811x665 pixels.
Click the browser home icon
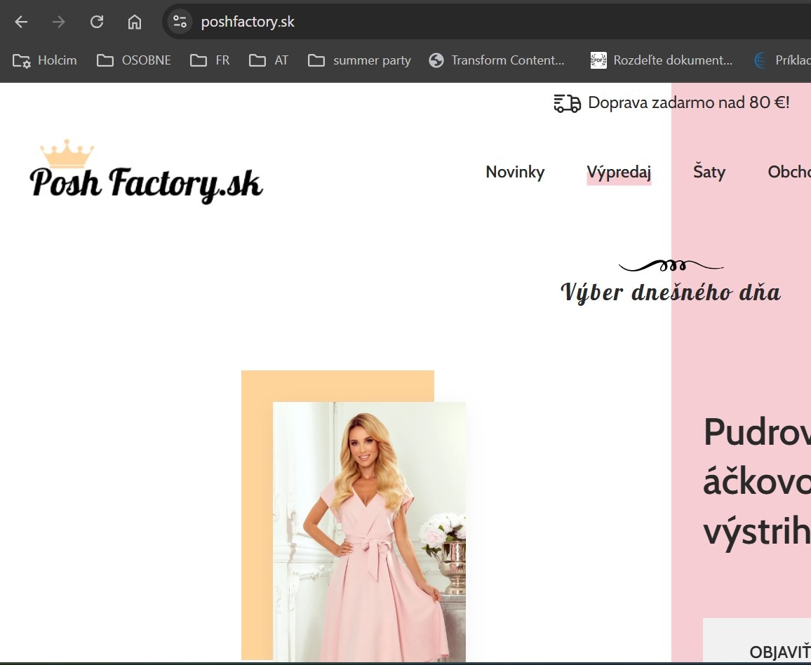(x=135, y=22)
